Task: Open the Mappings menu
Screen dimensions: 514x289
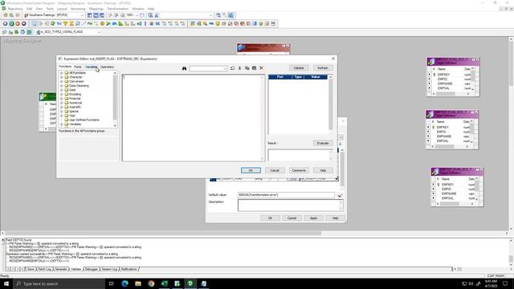Action: click(96, 9)
